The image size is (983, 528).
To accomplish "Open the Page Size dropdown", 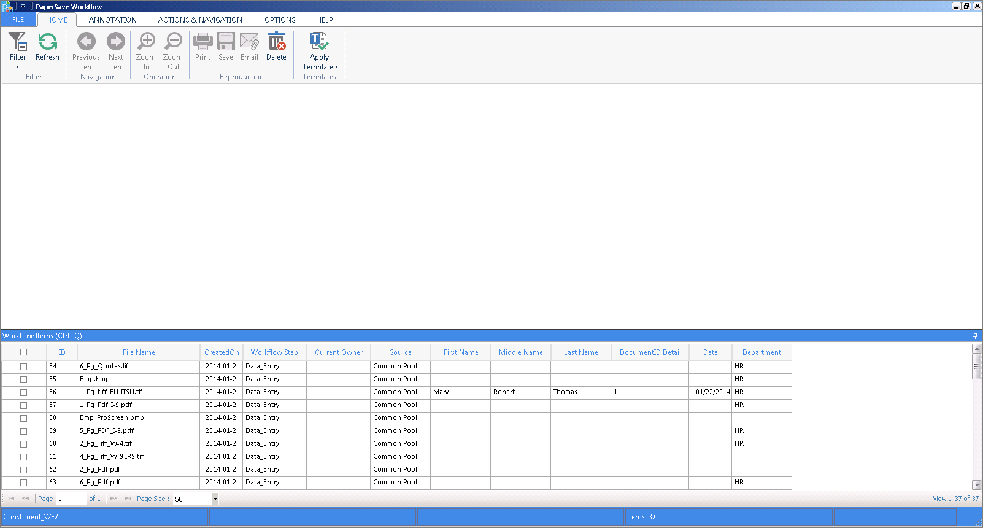I will pos(215,499).
